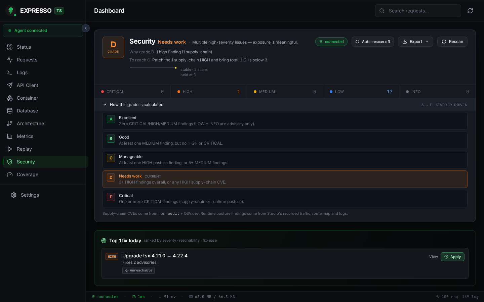Viewport: 484px width, 302px height.
Task: Click status bar connected indicator
Action: [105, 297]
